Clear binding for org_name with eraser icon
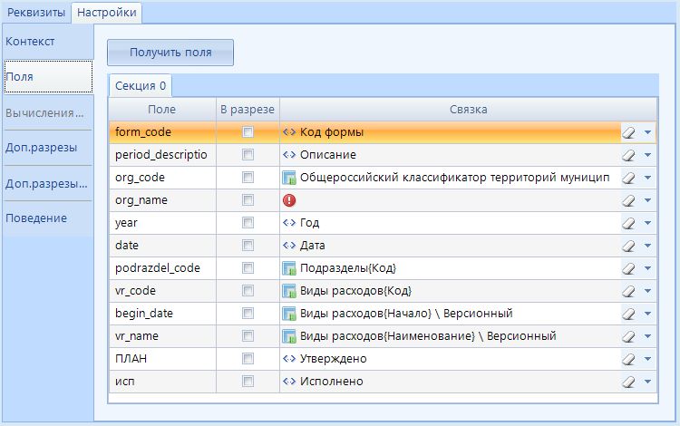Image resolution: width=680 pixels, height=426 pixels. 630,200
